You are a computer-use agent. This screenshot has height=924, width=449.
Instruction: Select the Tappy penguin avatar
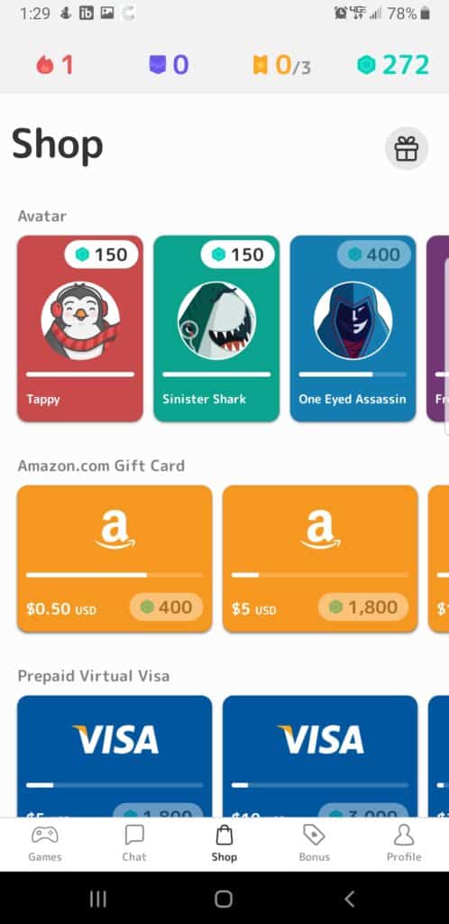tap(80, 328)
